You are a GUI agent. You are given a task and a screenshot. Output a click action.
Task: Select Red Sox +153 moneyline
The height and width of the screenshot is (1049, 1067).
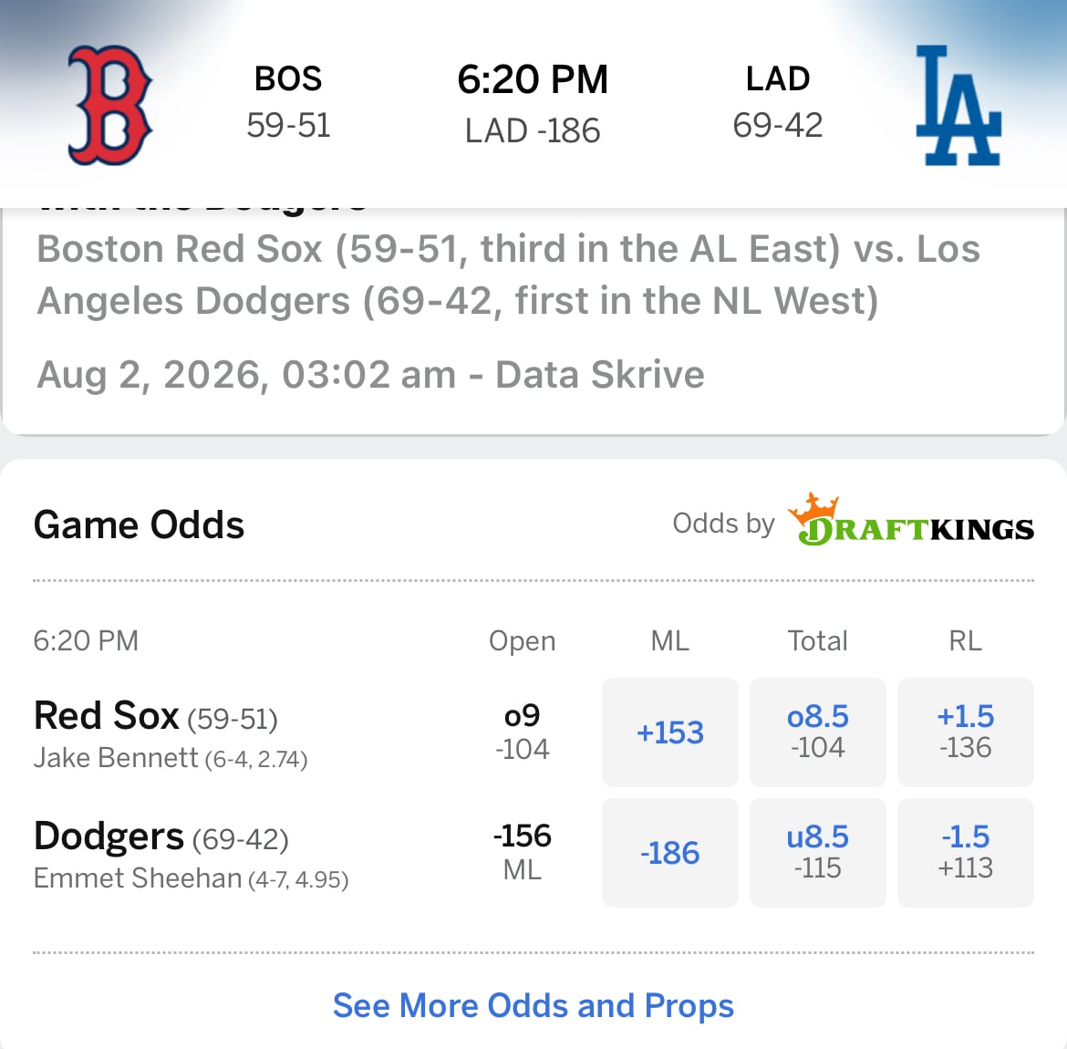(669, 732)
